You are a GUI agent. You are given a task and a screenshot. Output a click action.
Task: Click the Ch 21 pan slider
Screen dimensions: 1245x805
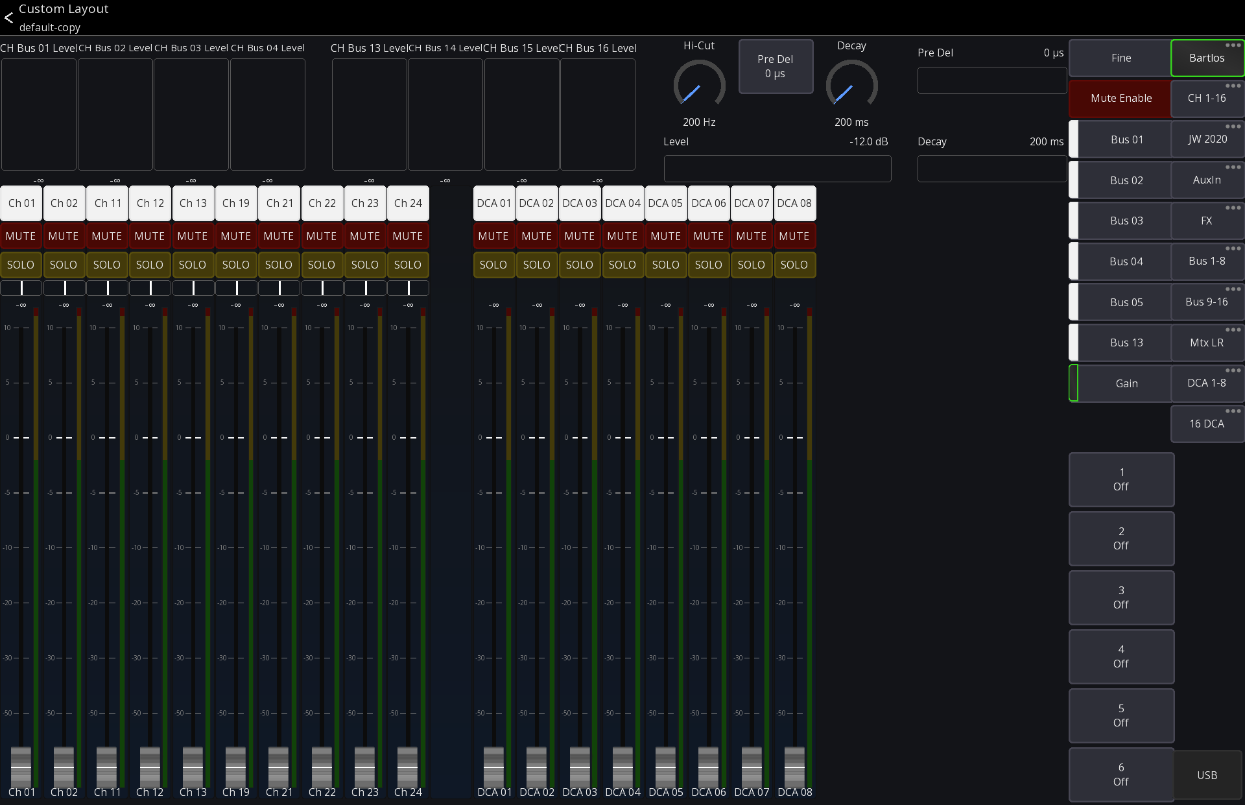[x=279, y=287]
